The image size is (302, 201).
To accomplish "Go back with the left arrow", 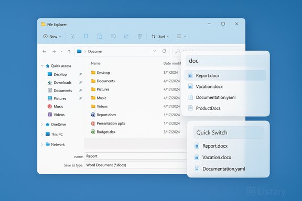I will pos(45,51).
